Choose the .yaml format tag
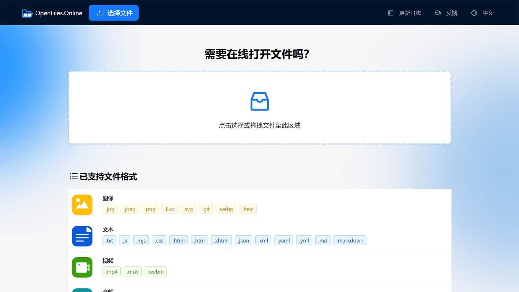 point(284,240)
